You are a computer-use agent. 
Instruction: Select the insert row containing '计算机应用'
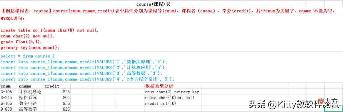pyautogui.click(x=84, y=68)
